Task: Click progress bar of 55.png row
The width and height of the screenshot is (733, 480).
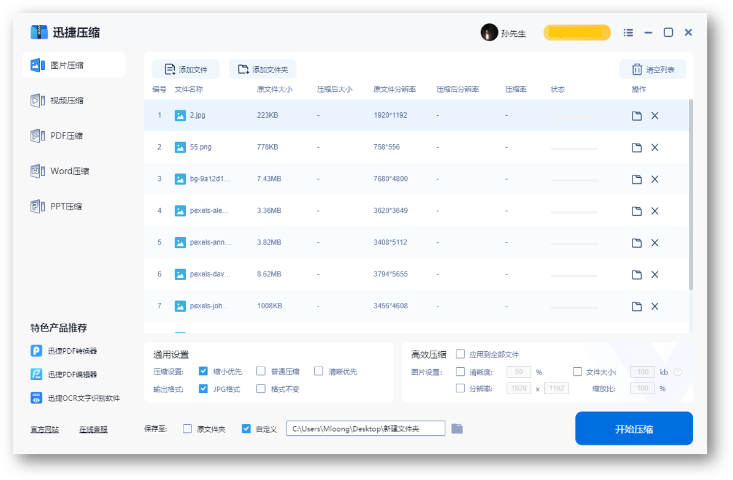Action: click(x=574, y=148)
